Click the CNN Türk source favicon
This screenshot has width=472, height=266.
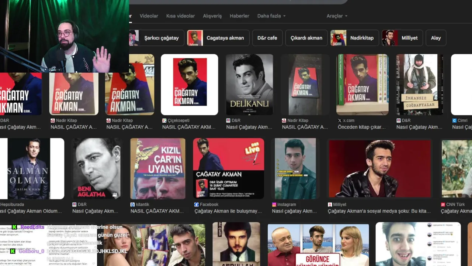[x=443, y=204]
